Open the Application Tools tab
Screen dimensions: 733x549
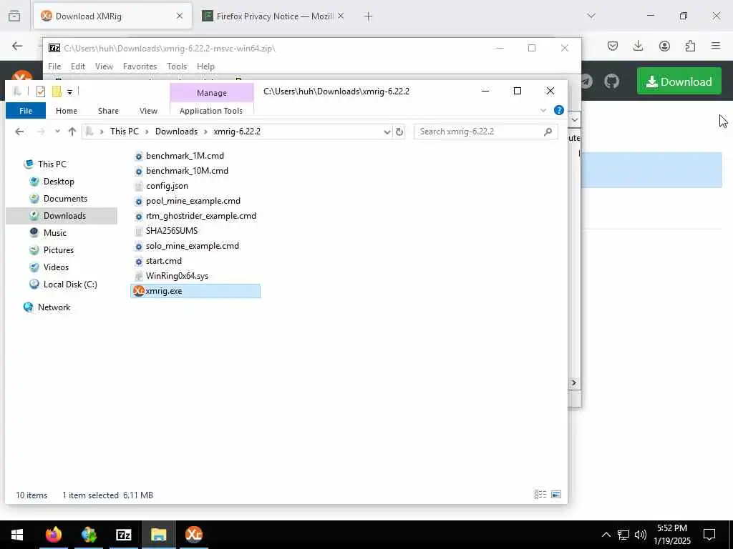point(211,111)
